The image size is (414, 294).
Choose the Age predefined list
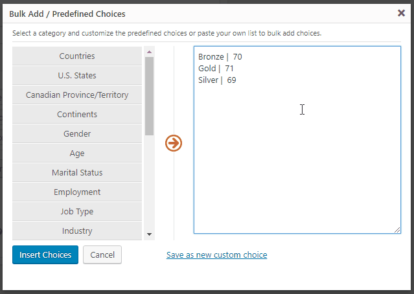coord(77,153)
